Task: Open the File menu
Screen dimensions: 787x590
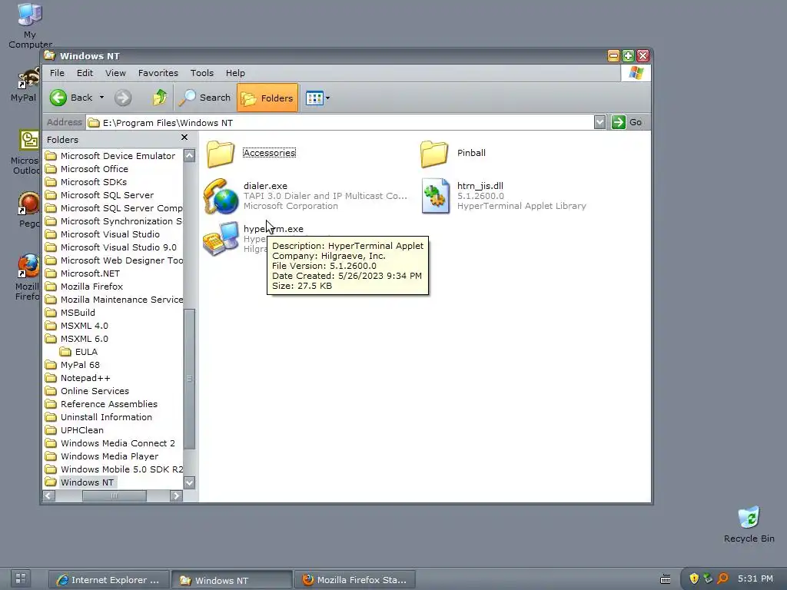Action: tap(57, 73)
